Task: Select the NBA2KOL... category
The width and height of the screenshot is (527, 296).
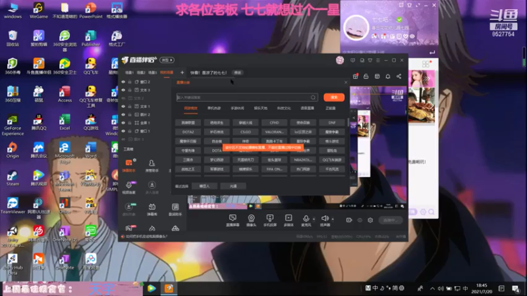Action: [303, 160]
